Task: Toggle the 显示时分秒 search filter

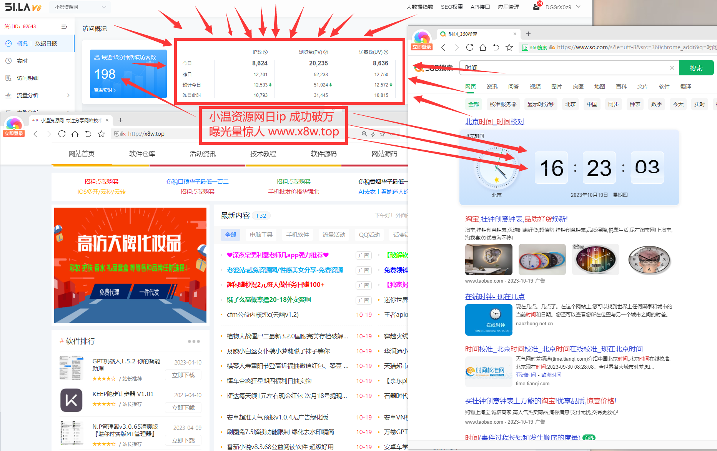Action: pos(541,104)
